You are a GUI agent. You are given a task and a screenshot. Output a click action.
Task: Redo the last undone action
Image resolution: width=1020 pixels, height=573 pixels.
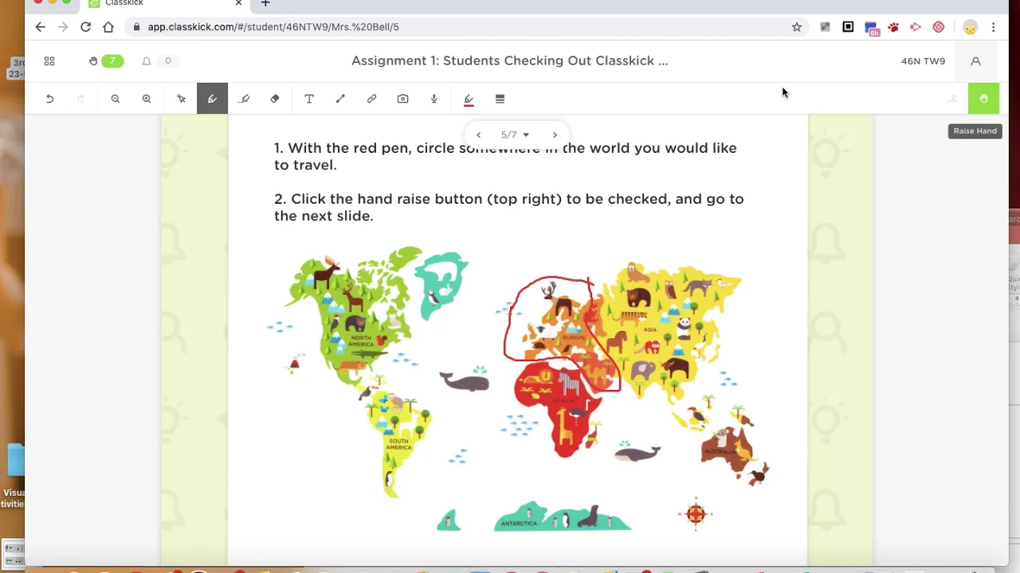click(x=80, y=99)
